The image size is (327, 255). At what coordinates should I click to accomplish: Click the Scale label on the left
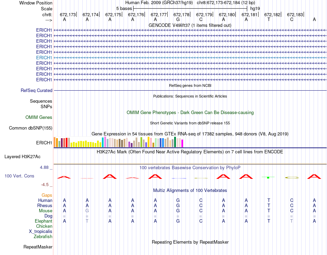(46, 9)
